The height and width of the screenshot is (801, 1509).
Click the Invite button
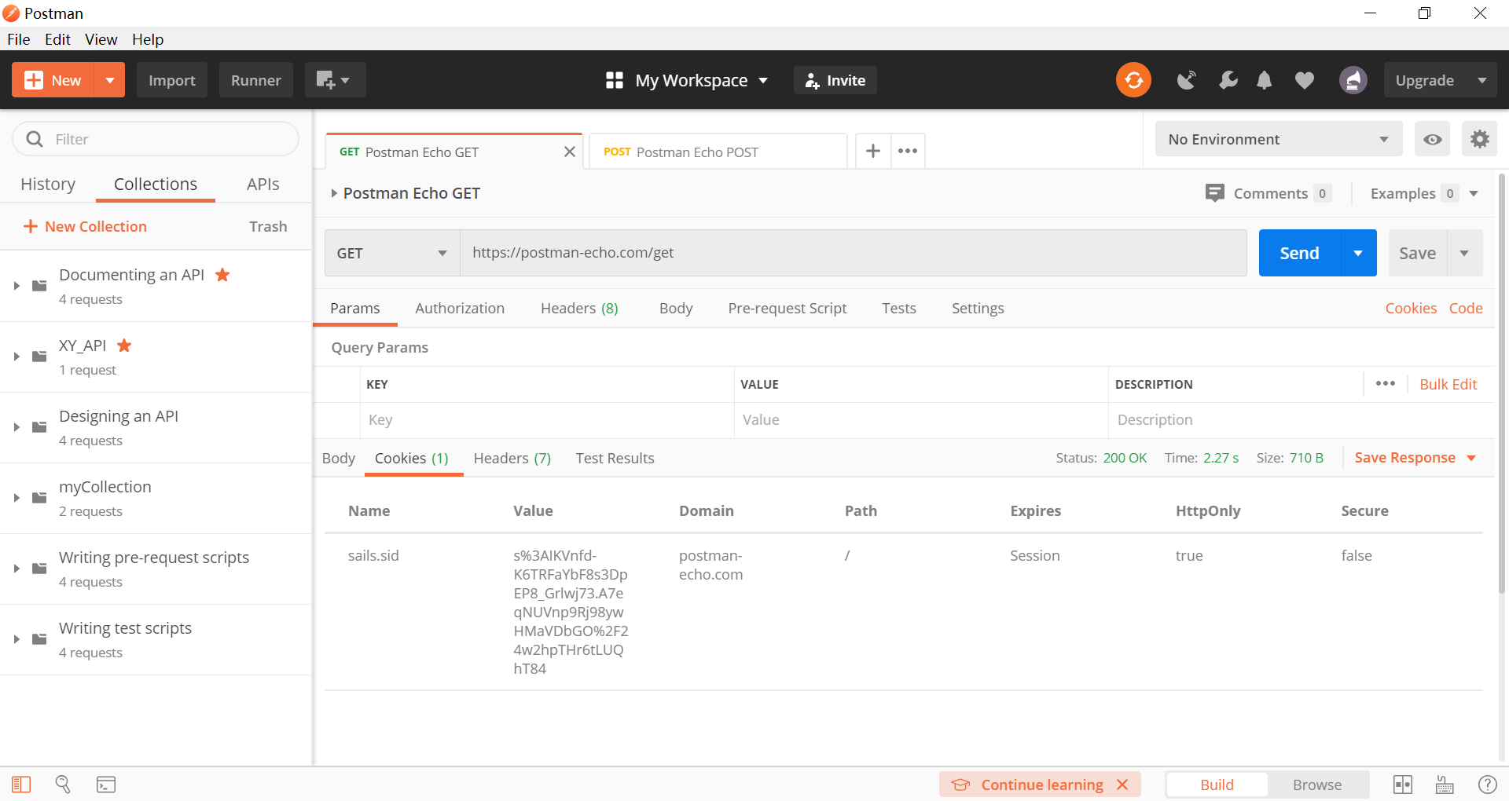coord(835,80)
